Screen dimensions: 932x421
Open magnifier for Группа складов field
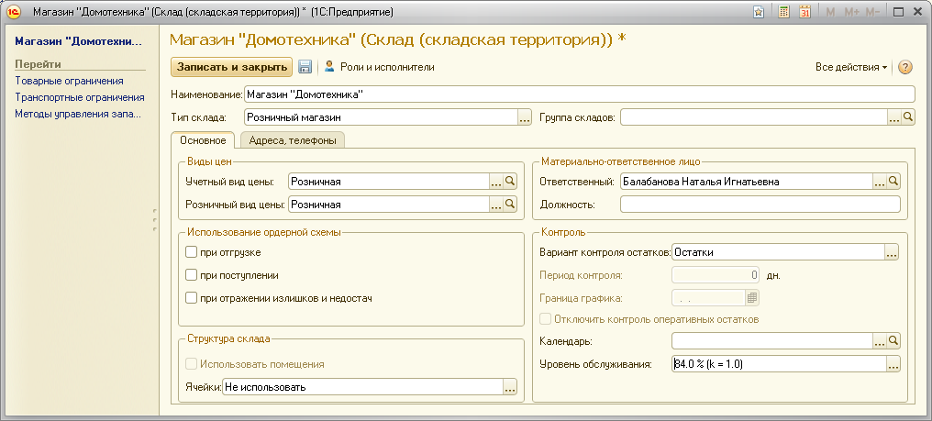tap(907, 117)
